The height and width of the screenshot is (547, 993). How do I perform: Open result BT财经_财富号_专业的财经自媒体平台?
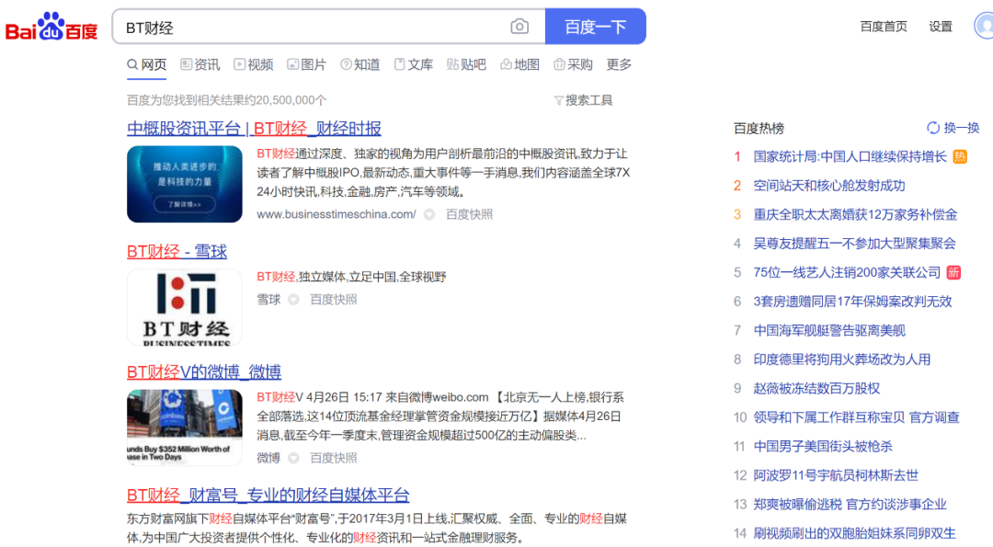(268, 495)
